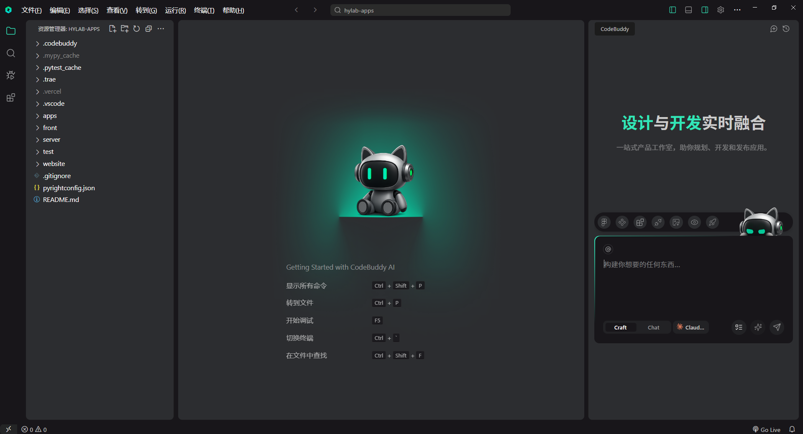The image size is (803, 434).
Task: Click the blocks icon in CodeBuddy toolbar
Action: click(x=640, y=222)
